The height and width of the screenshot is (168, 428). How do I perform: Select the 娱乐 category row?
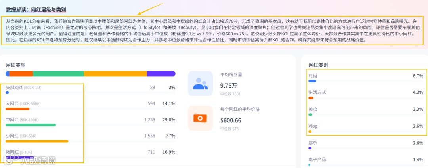coord(366,145)
